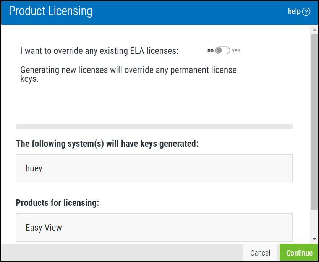Image resolution: width=319 pixels, height=262 pixels.
Task: Click the Product Licensing dialog title
Action: click(50, 11)
